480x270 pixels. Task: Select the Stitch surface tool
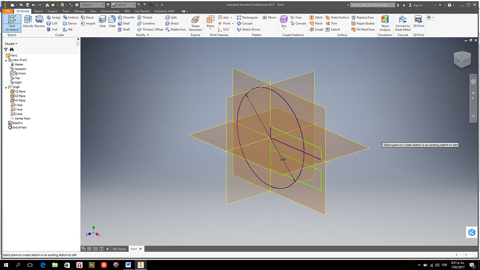pos(316,17)
